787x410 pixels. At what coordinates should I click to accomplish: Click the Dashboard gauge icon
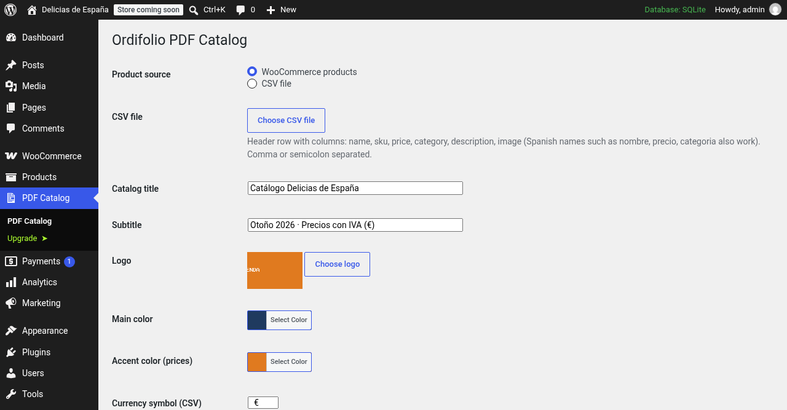(x=11, y=37)
